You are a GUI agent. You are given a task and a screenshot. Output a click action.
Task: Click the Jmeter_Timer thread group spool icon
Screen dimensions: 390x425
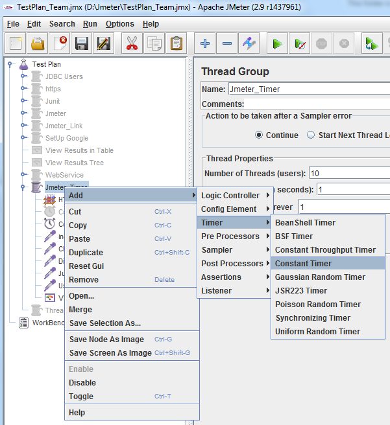pos(36,187)
